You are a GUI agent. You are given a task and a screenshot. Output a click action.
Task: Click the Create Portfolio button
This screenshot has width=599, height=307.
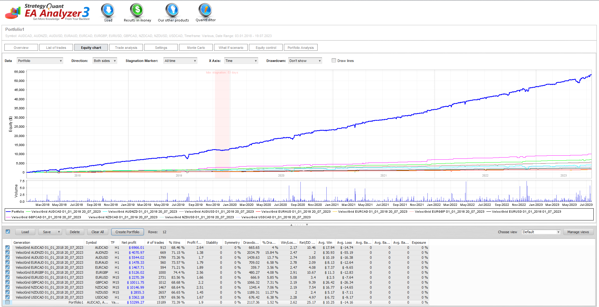[x=127, y=232]
